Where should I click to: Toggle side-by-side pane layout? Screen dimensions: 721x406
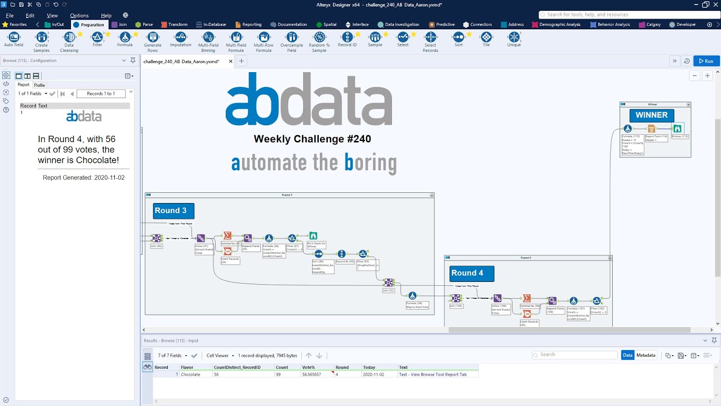(x=27, y=76)
